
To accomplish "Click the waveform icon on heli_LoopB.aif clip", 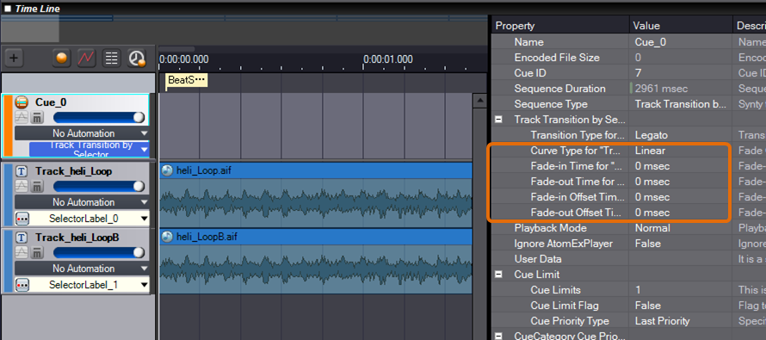I will (x=168, y=237).
